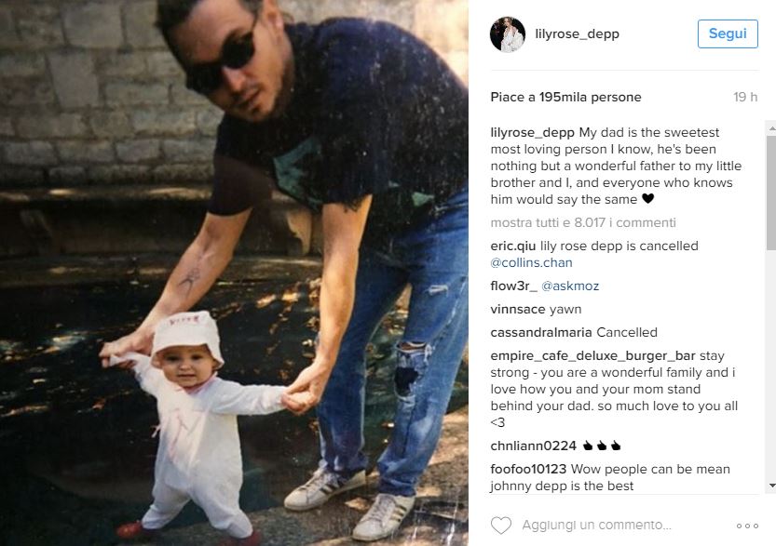Viewport: 776px width, 546px height.
Task: Open chnliann0224 commenter profile
Action: coord(534,446)
